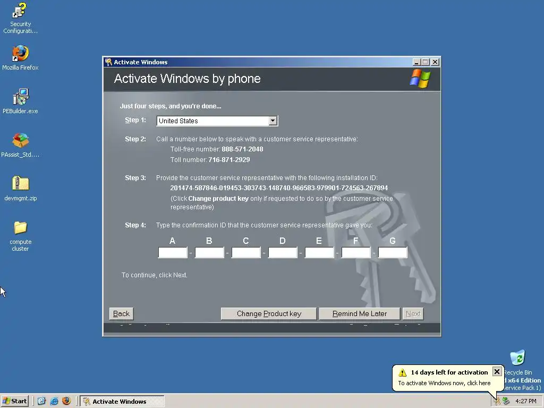Click confirmation ID field C

pyautogui.click(x=246, y=252)
